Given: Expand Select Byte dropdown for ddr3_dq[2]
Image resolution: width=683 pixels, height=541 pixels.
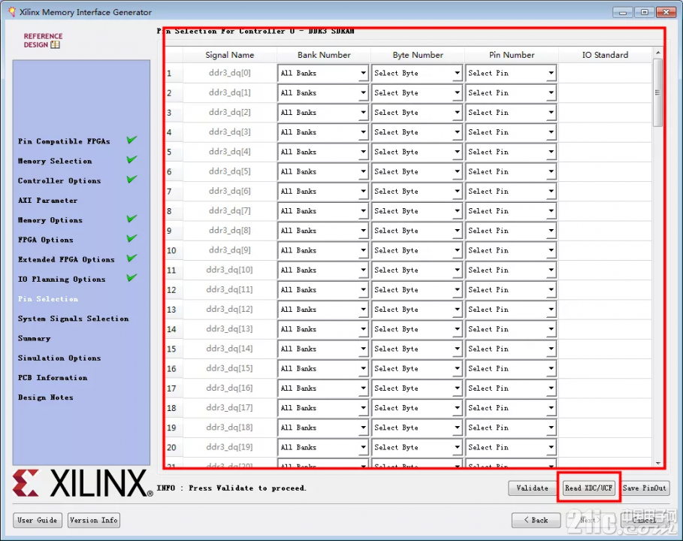Looking at the screenshot, I should click(417, 113).
